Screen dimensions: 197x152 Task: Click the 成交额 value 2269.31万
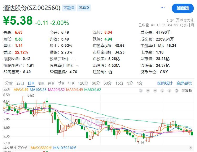click(165, 39)
